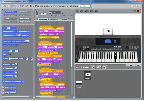The height and width of the screenshot is (101, 144).
Task: Choose new sprite from file icon
Action: point(99,67)
